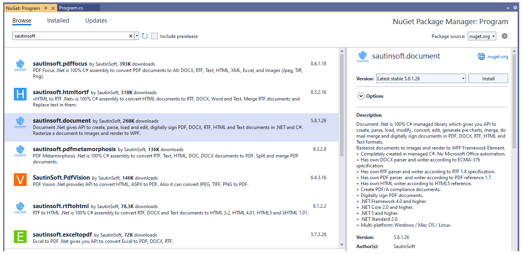Image resolution: width=522 pixels, height=254 pixels.
Task: Unpin the NuGet: Program tab
Action: tap(45, 7)
